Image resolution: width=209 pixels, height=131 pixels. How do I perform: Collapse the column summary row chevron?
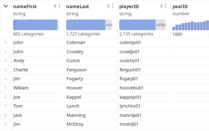tap(6, 6)
